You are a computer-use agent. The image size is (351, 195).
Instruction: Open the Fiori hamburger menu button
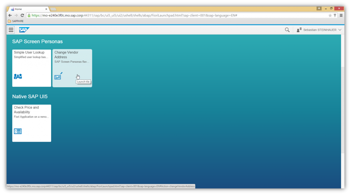[x=11, y=30]
